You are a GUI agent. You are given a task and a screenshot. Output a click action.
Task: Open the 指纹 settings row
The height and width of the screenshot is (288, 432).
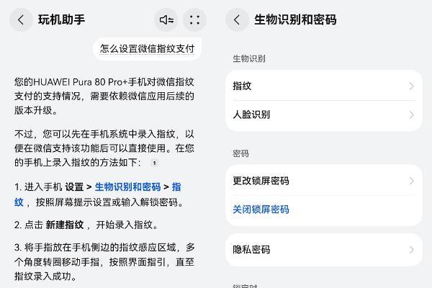pyautogui.click(x=324, y=86)
